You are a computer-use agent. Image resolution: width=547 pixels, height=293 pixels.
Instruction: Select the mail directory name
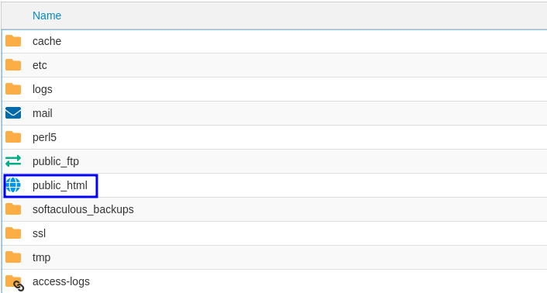pyautogui.click(x=42, y=113)
